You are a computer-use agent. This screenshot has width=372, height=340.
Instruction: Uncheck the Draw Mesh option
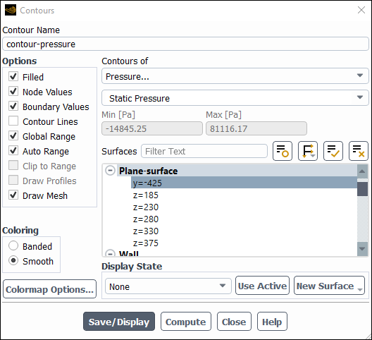13,195
